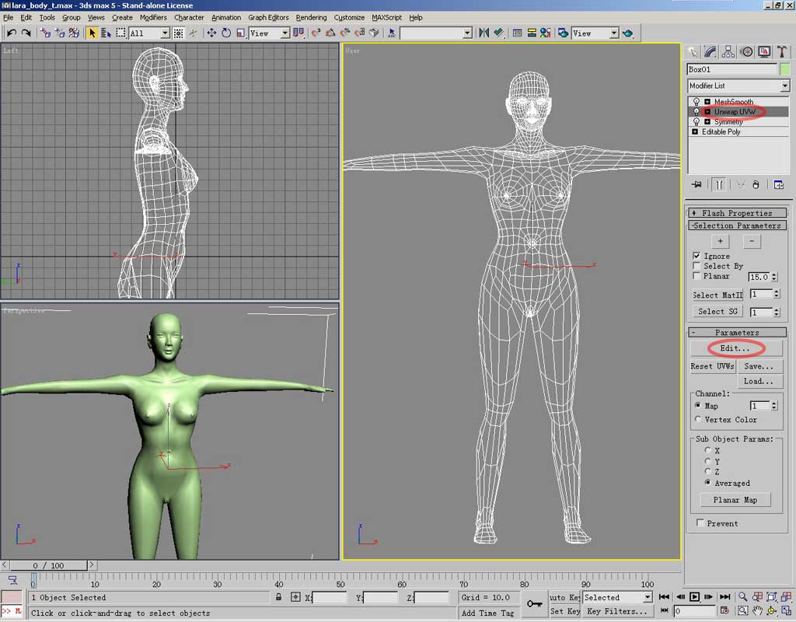The width and height of the screenshot is (796, 622).
Task: Activate the Select and Move tool
Action: pyautogui.click(x=211, y=33)
